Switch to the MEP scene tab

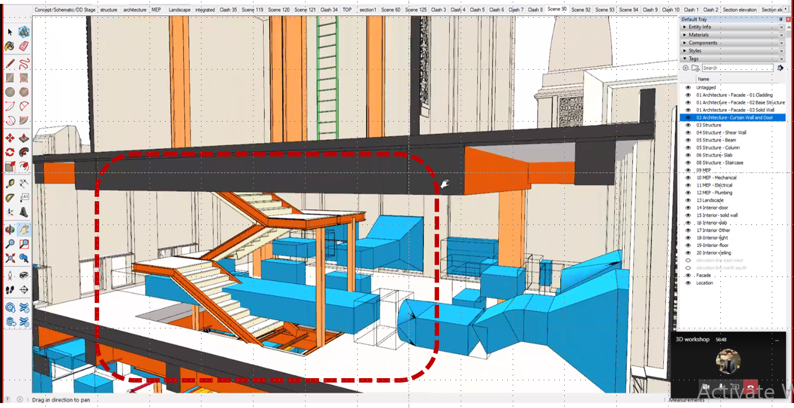(156, 9)
